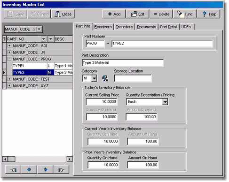Switch to the Receivers tab

[x=103, y=27]
